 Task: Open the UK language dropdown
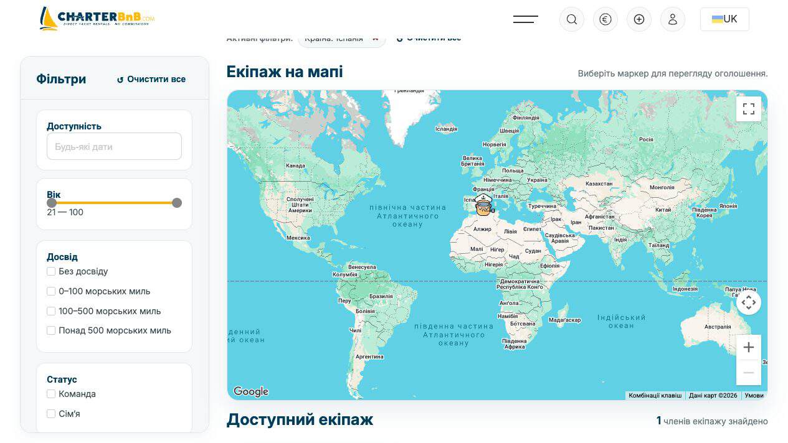(724, 19)
